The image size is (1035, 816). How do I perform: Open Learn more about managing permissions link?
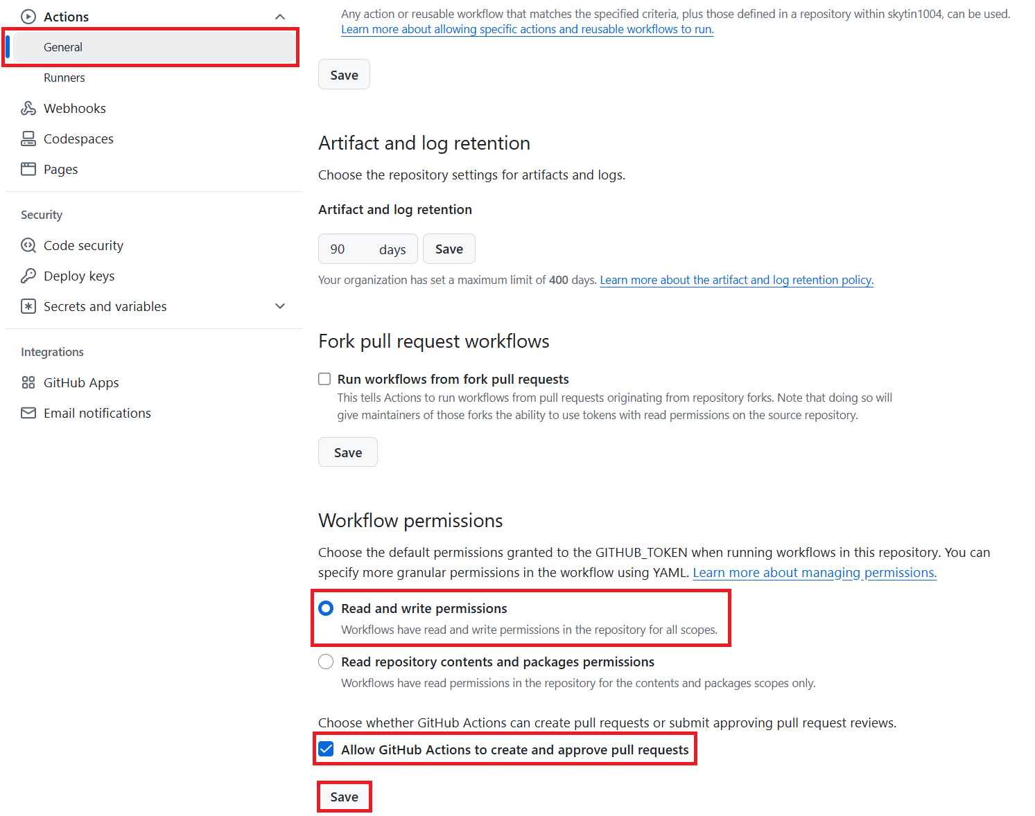[815, 573]
